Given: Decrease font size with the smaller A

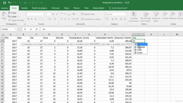Looking at the screenshot, I should [57, 14].
